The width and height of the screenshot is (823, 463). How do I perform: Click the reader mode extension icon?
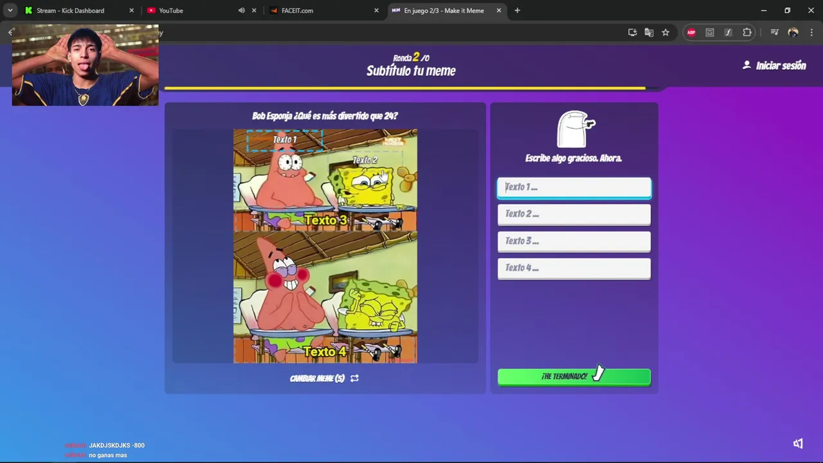(710, 32)
